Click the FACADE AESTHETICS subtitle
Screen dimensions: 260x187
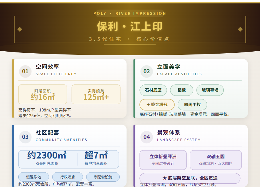[179, 74]
